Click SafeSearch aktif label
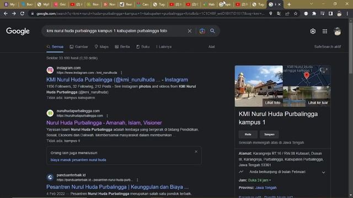 [x=327, y=47]
